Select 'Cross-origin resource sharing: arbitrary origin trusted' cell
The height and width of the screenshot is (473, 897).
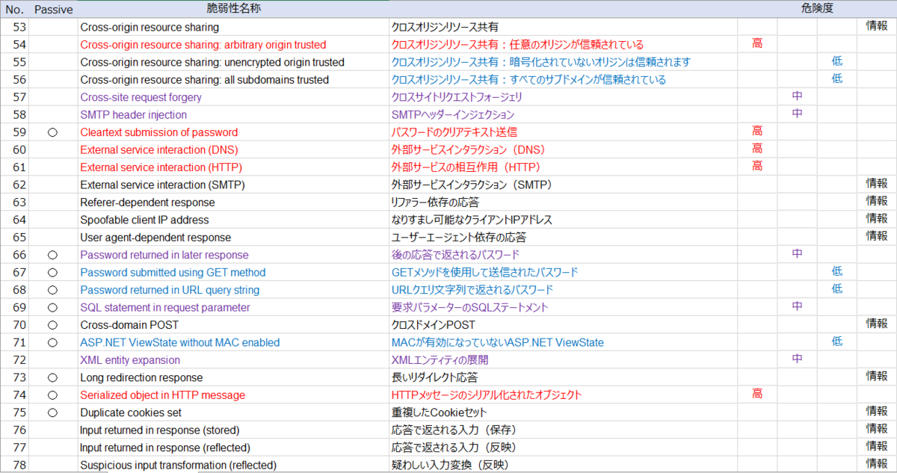click(x=233, y=44)
